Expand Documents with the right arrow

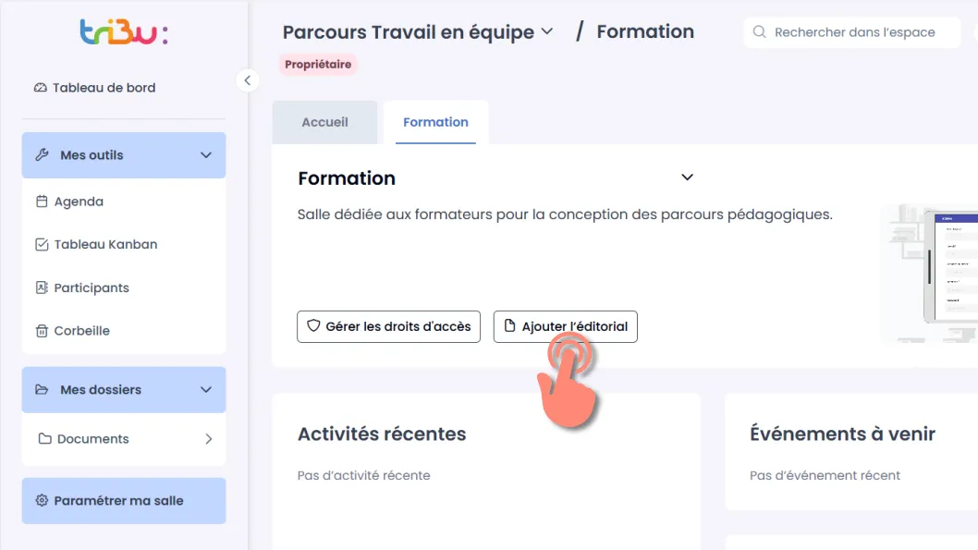pos(208,439)
